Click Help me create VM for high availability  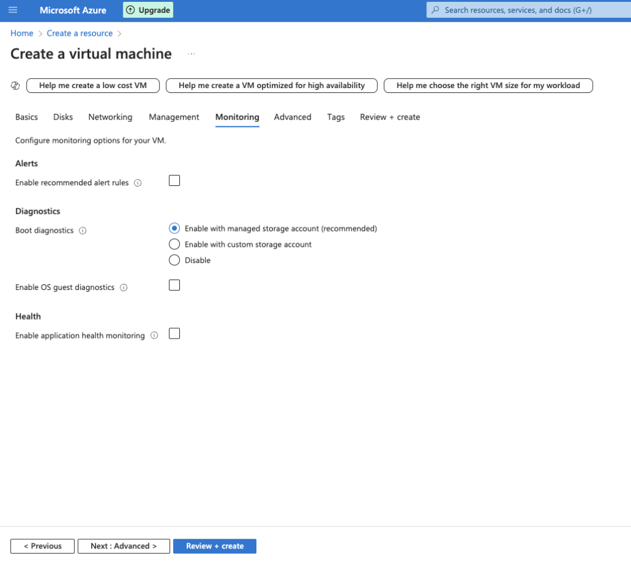pos(272,86)
